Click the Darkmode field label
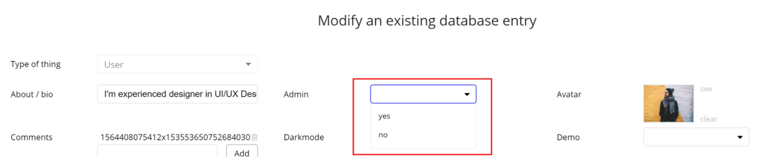The image size is (774, 162). 304,137
